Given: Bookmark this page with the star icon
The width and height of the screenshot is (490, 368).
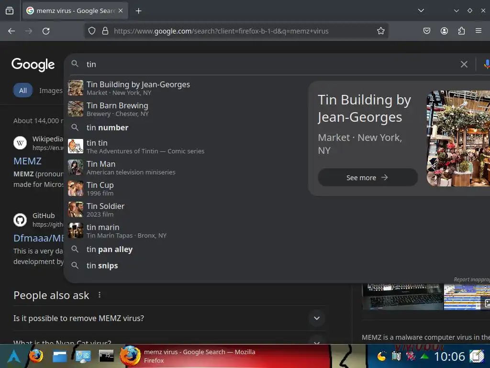Looking at the screenshot, I should point(380,31).
